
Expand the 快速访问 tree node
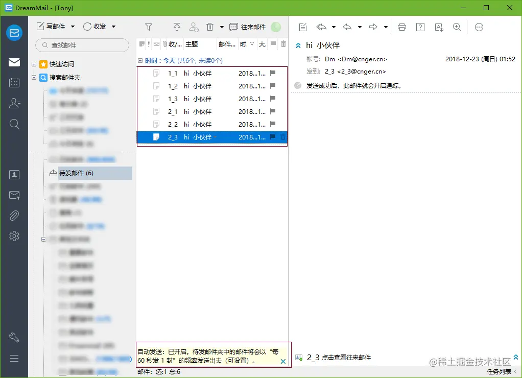click(x=34, y=64)
